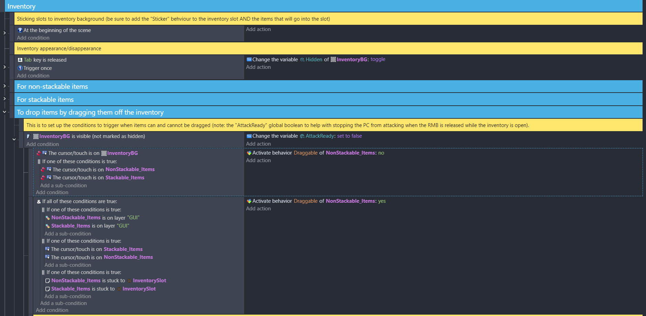Image resolution: width=646 pixels, height=316 pixels.
Task: Click the 'set to false' AttackReady parameter
Action: point(349,136)
